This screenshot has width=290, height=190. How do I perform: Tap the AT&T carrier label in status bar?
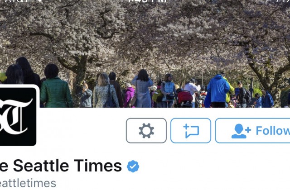pyautogui.click(x=18, y=1)
